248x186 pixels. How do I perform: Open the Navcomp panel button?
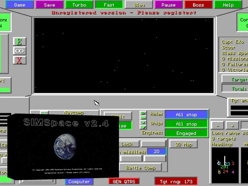[74, 113]
